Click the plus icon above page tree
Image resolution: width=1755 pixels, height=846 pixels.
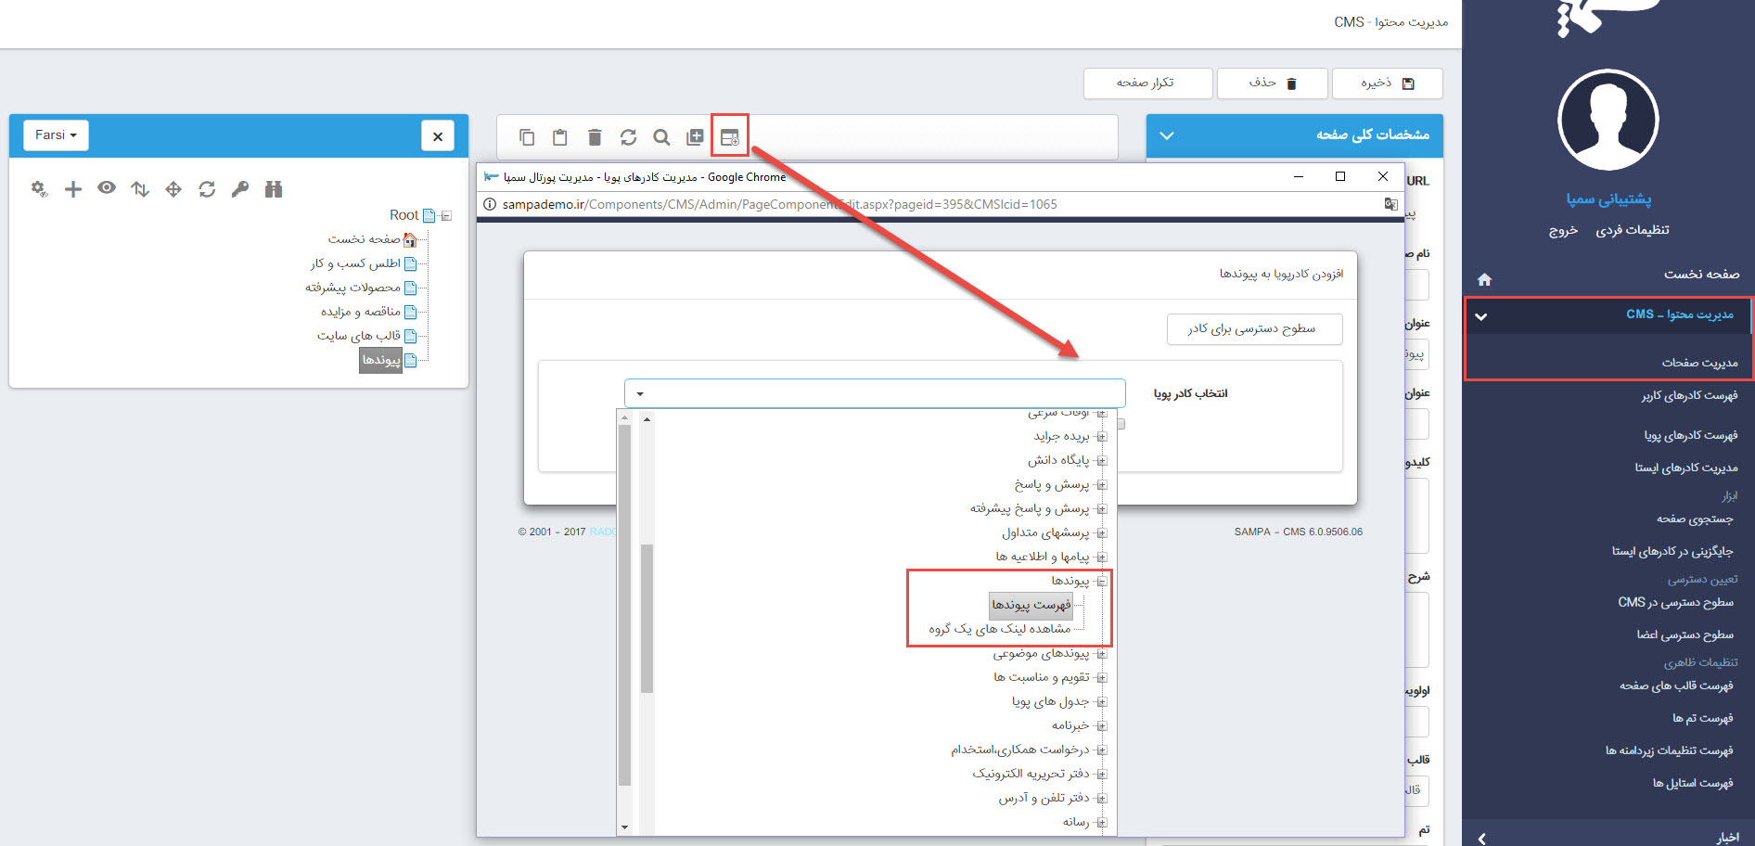[x=73, y=189]
